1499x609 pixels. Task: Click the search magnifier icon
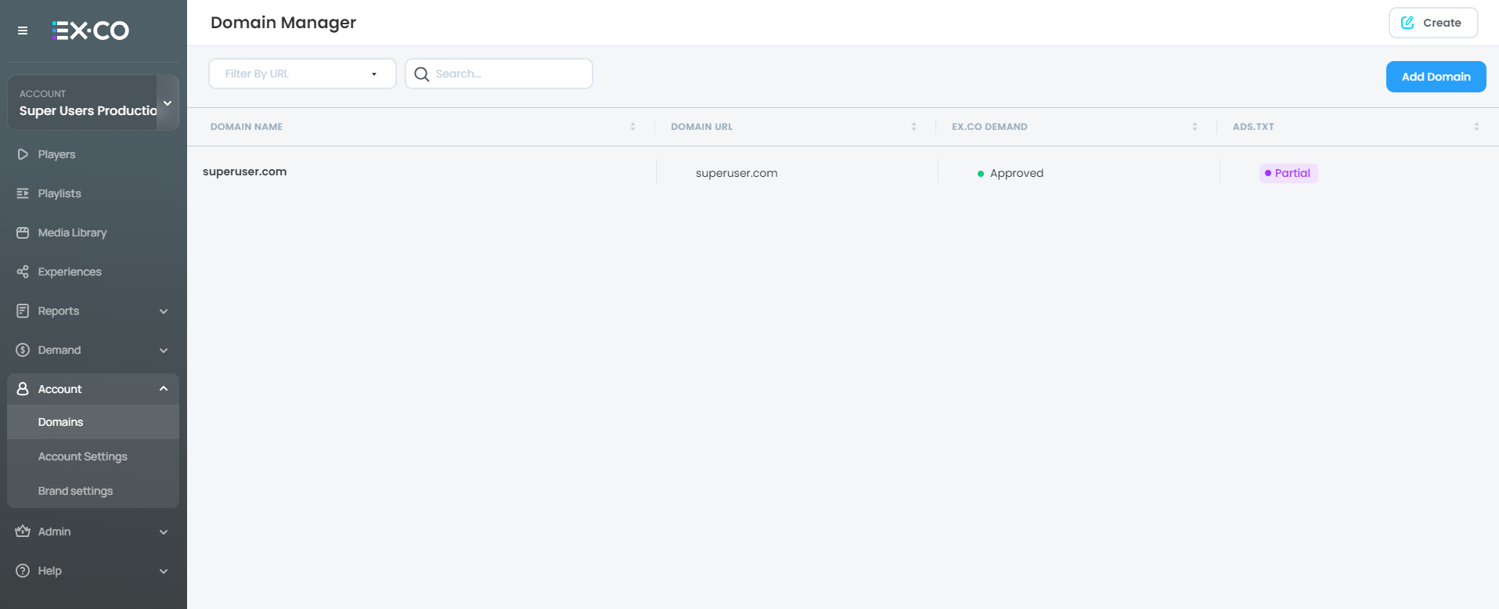[422, 74]
